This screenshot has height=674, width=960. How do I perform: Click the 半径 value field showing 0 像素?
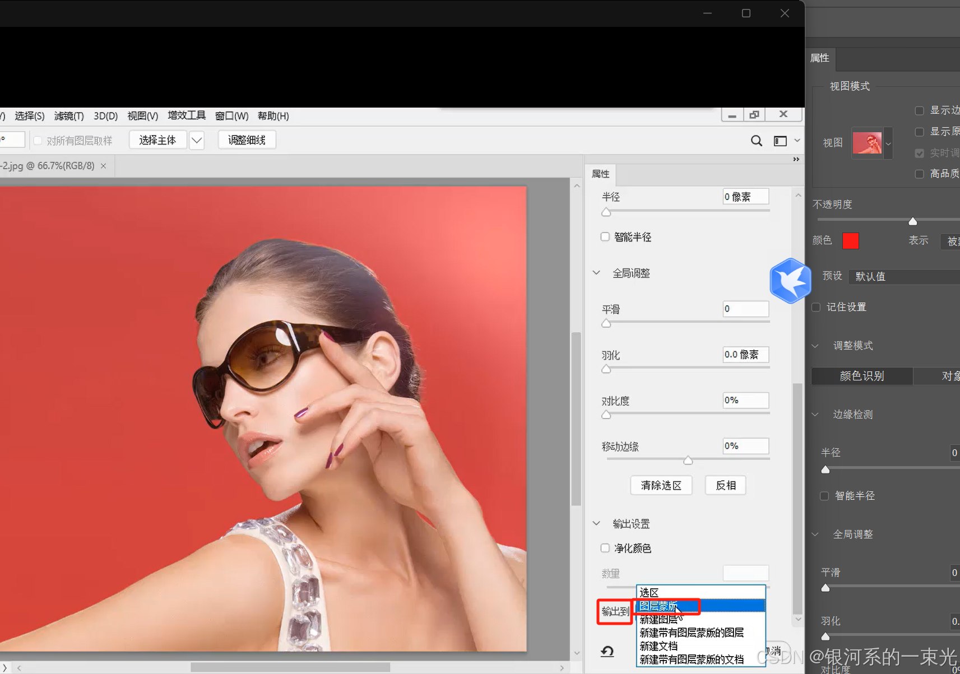[x=746, y=197]
